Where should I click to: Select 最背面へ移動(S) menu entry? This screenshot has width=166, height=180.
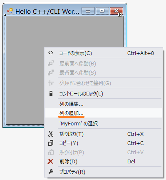[104, 73]
